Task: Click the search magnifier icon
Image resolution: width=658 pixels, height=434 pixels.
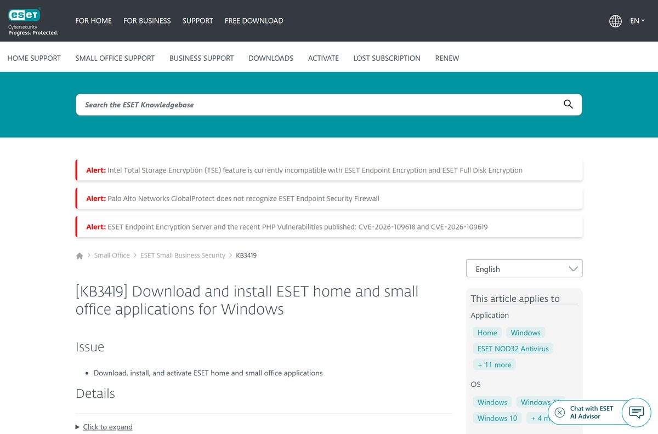Action: click(568, 104)
